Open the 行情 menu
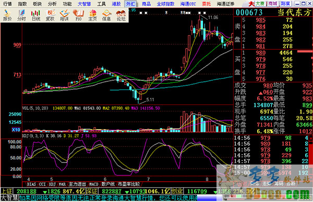The width and height of the screenshot is (313, 202). click(x=7, y=4)
